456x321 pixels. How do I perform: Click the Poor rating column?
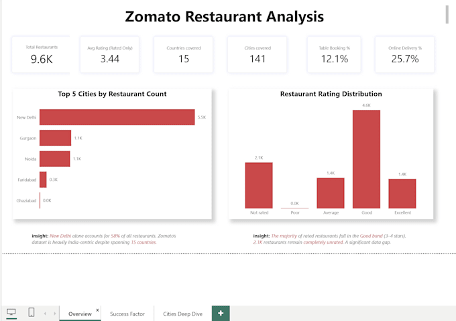294,208
